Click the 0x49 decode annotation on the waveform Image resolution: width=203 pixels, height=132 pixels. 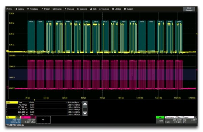click(133, 22)
